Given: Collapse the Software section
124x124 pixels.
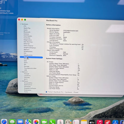Looking at the screenshot, I should 21,81.
